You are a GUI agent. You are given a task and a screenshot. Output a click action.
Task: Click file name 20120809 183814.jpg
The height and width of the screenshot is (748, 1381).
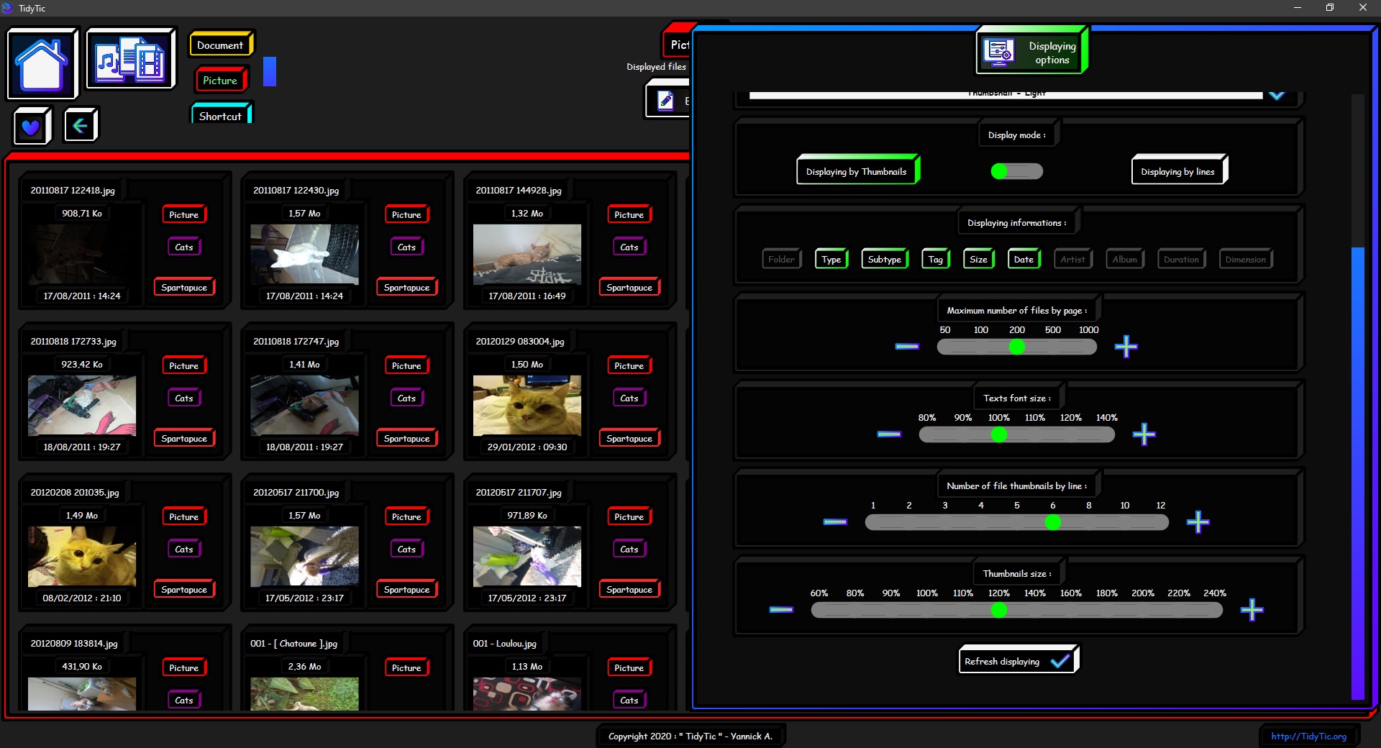click(74, 643)
